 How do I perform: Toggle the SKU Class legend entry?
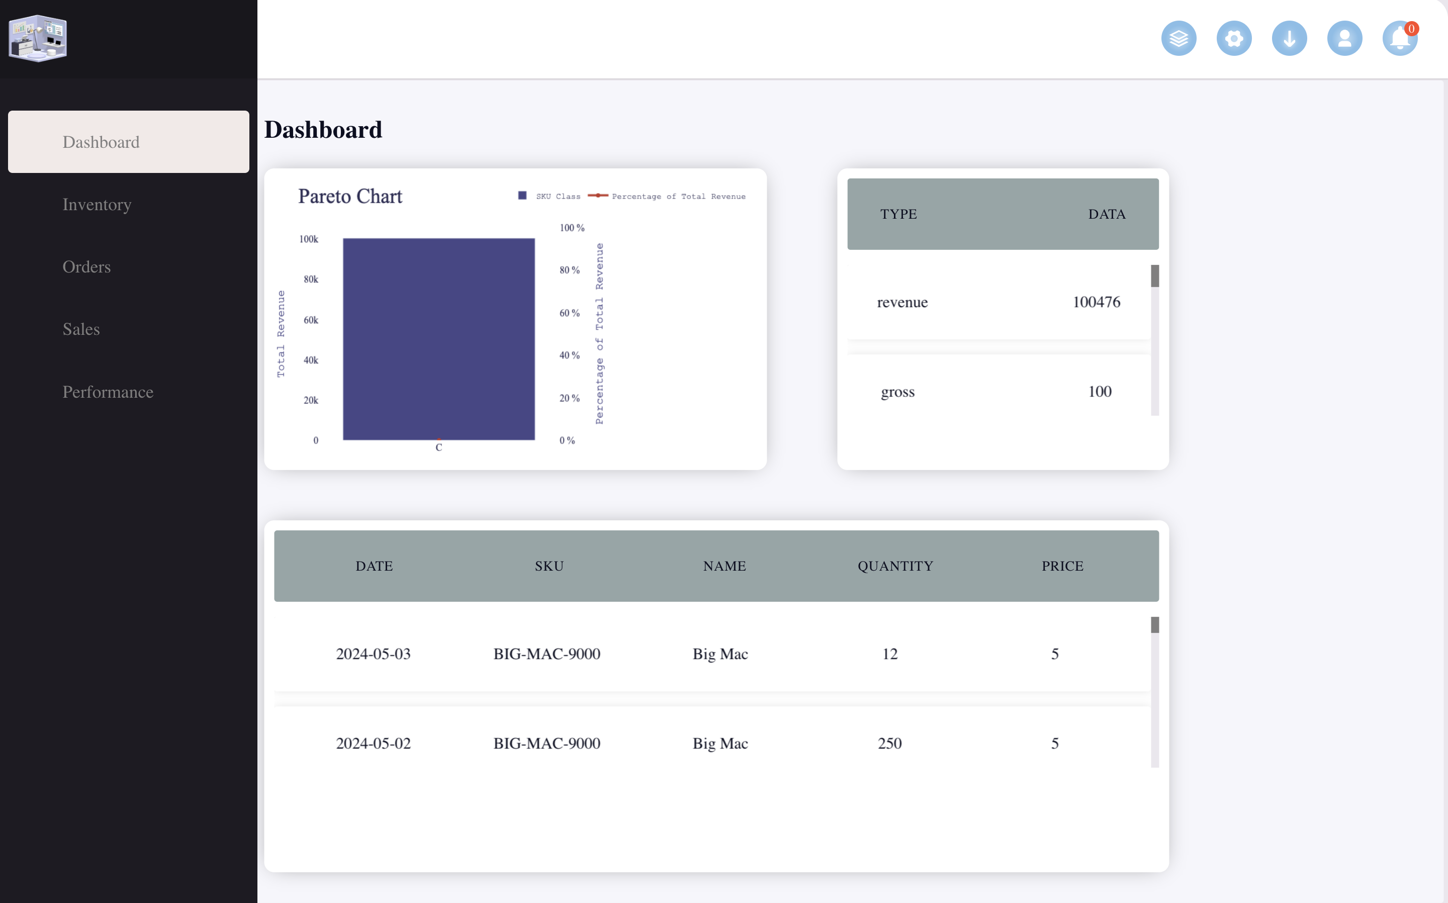pyautogui.click(x=550, y=195)
